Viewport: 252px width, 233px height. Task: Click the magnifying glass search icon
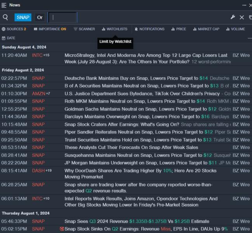click(5, 17)
